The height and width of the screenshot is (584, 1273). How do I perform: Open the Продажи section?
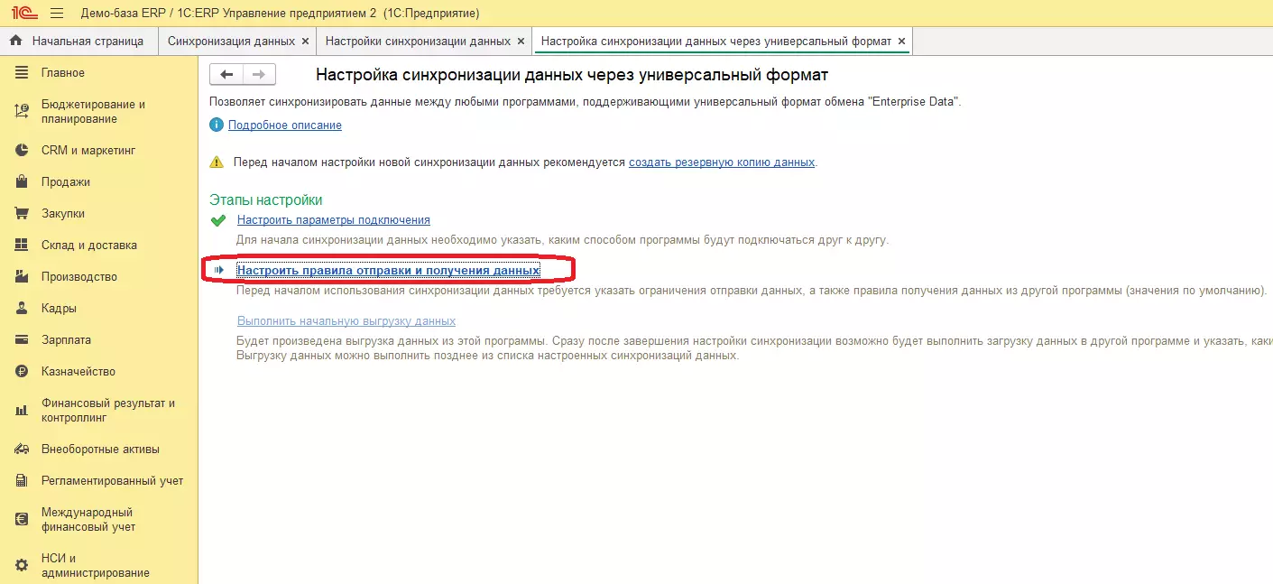[66, 182]
